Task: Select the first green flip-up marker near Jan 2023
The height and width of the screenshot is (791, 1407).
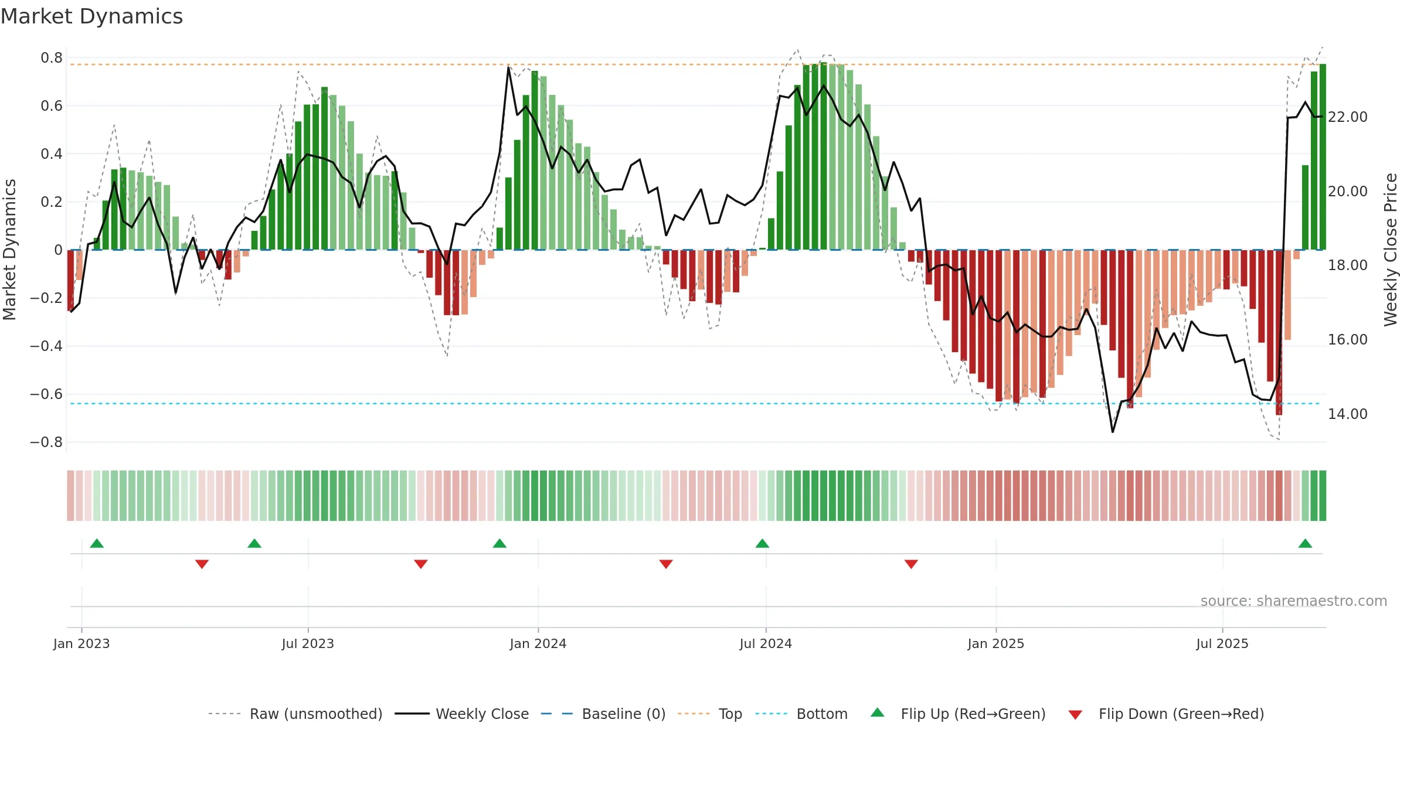Action: point(97,543)
